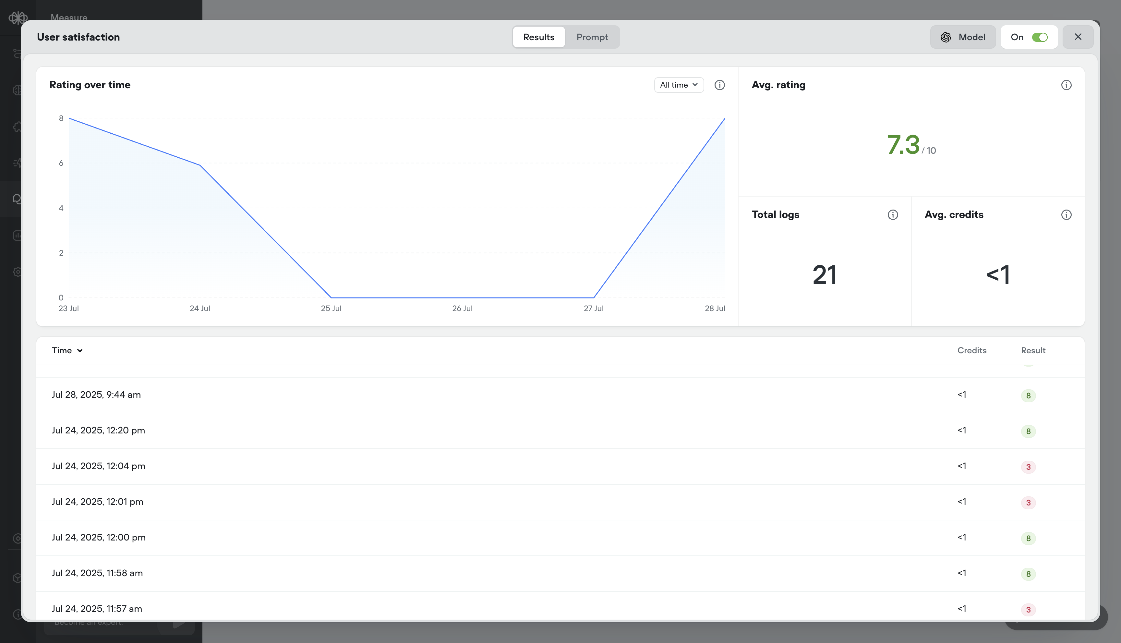The height and width of the screenshot is (643, 1121).
Task: Click the app logo in top-left corner
Action: (18, 18)
